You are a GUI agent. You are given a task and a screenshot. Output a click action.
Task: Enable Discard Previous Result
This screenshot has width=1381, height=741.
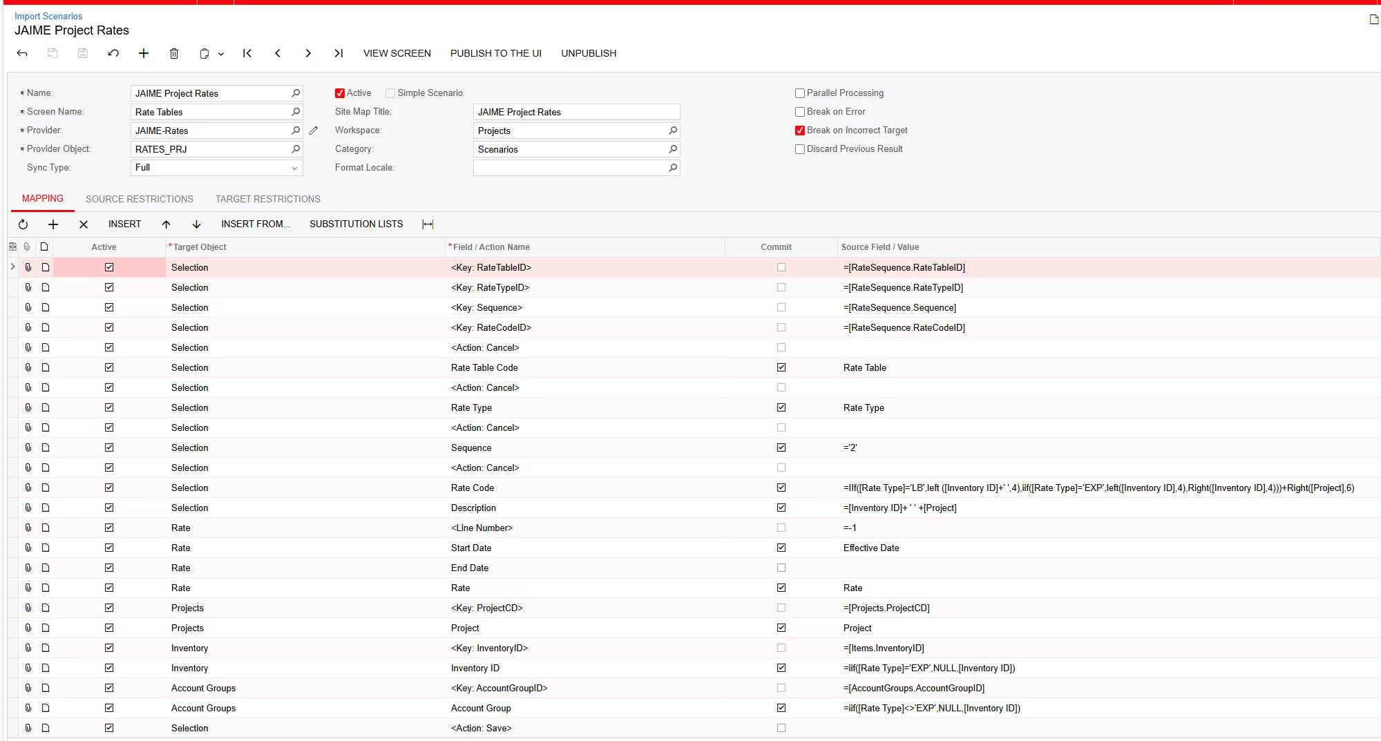pyautogui.click(x=800, y=149)
